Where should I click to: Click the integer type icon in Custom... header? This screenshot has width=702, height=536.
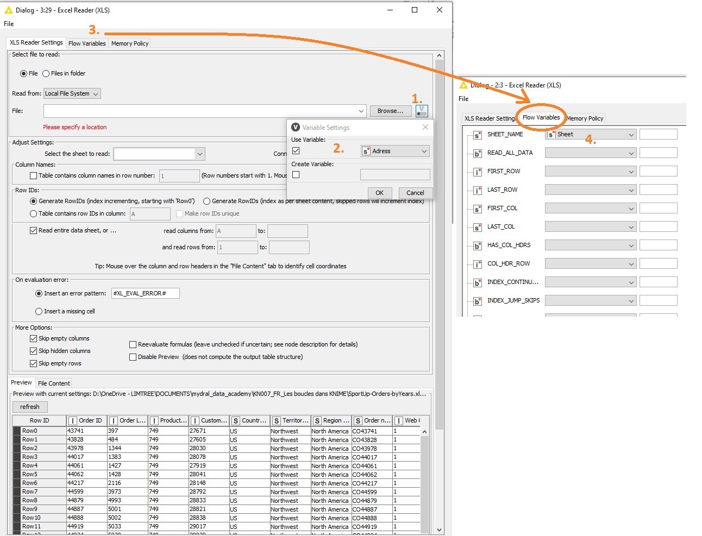pos(195,420)
